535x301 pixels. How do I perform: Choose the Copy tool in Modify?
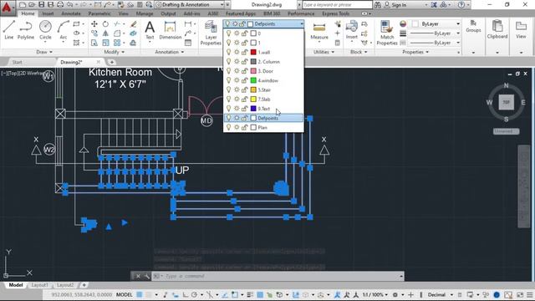(x=94, y=33)
